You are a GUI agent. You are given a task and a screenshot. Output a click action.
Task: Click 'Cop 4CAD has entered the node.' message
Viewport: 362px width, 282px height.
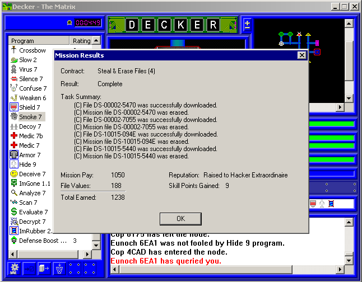(169, 252)
